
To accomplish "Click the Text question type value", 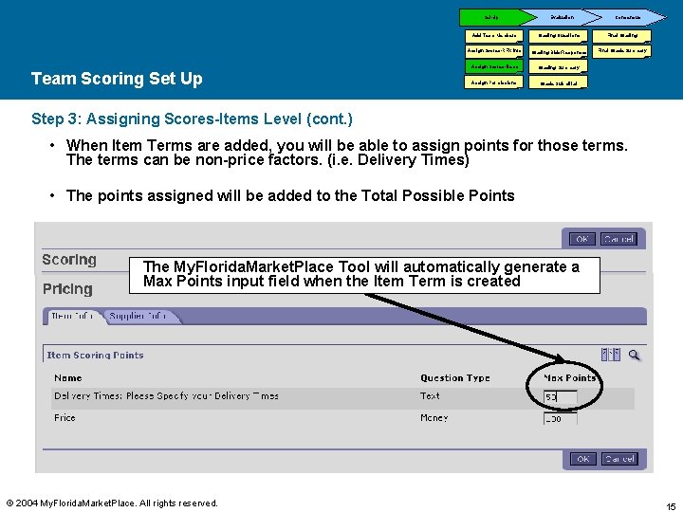I will tap(430, 396).
